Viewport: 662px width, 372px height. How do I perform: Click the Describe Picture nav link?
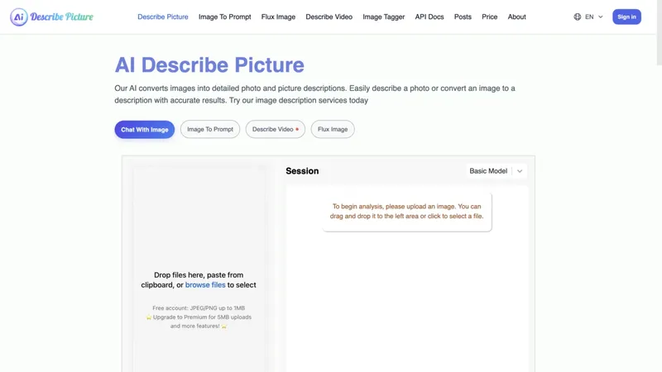[x=162, y=17]
